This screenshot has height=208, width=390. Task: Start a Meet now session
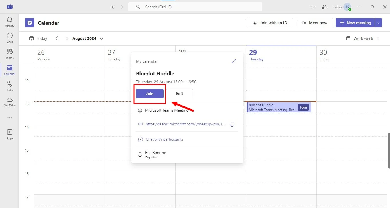(314, 23)
